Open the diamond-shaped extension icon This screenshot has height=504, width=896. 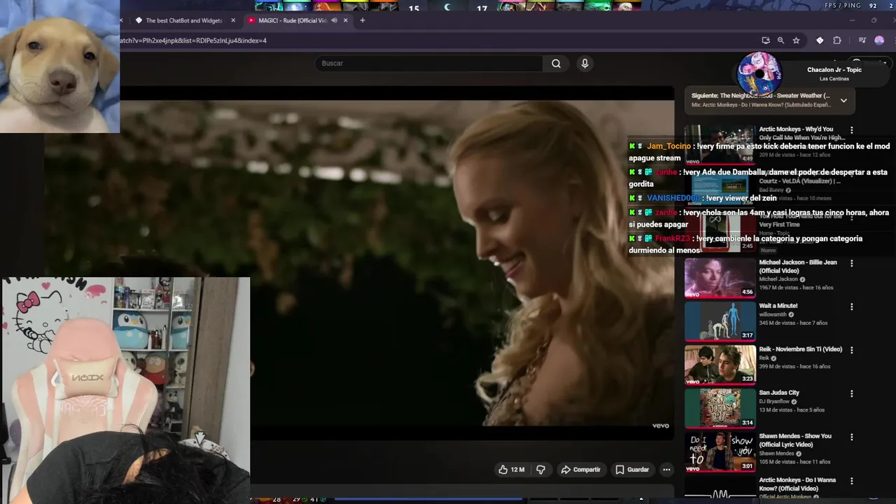820,41
